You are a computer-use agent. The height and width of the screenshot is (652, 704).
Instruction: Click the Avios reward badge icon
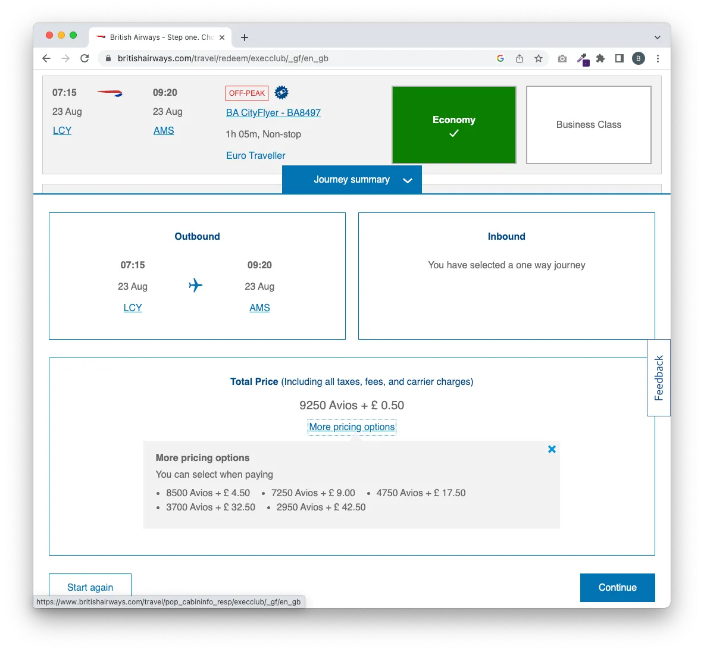281,92
